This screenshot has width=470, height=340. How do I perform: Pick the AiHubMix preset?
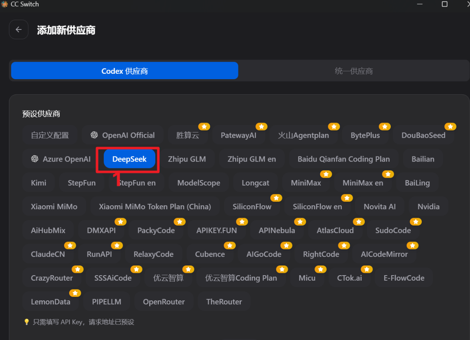click(x=48, y=231)
